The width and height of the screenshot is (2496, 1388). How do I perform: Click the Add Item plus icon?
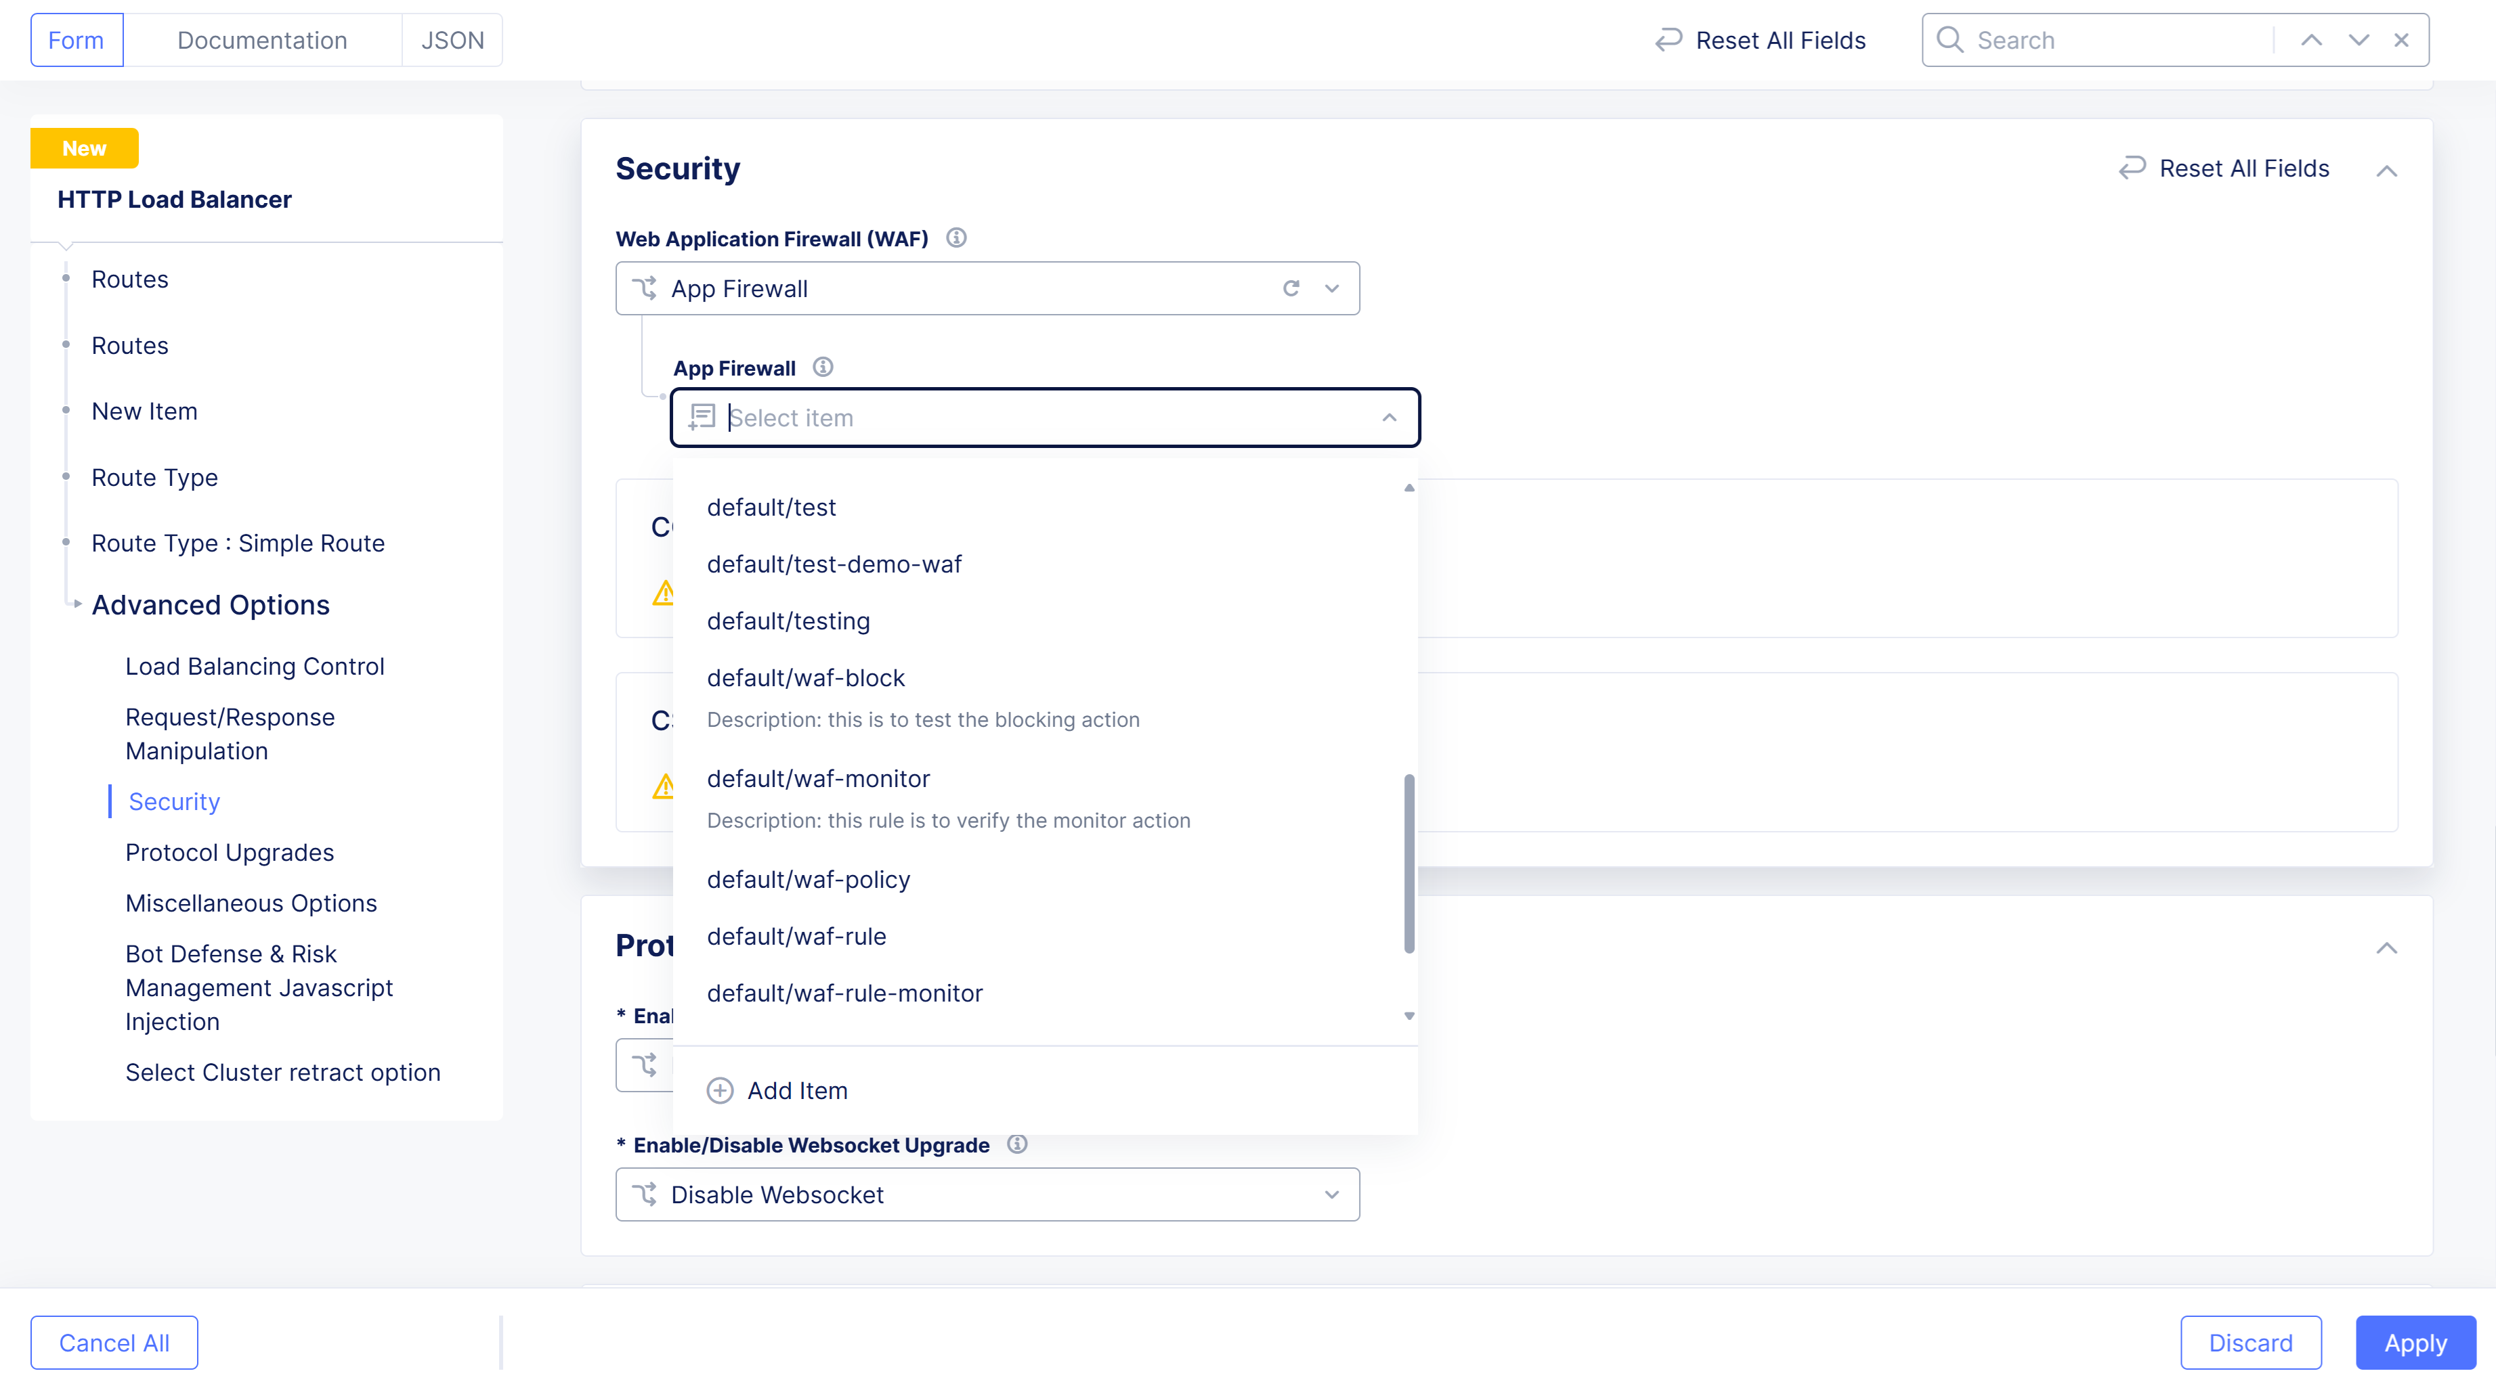click(720, 1091)
